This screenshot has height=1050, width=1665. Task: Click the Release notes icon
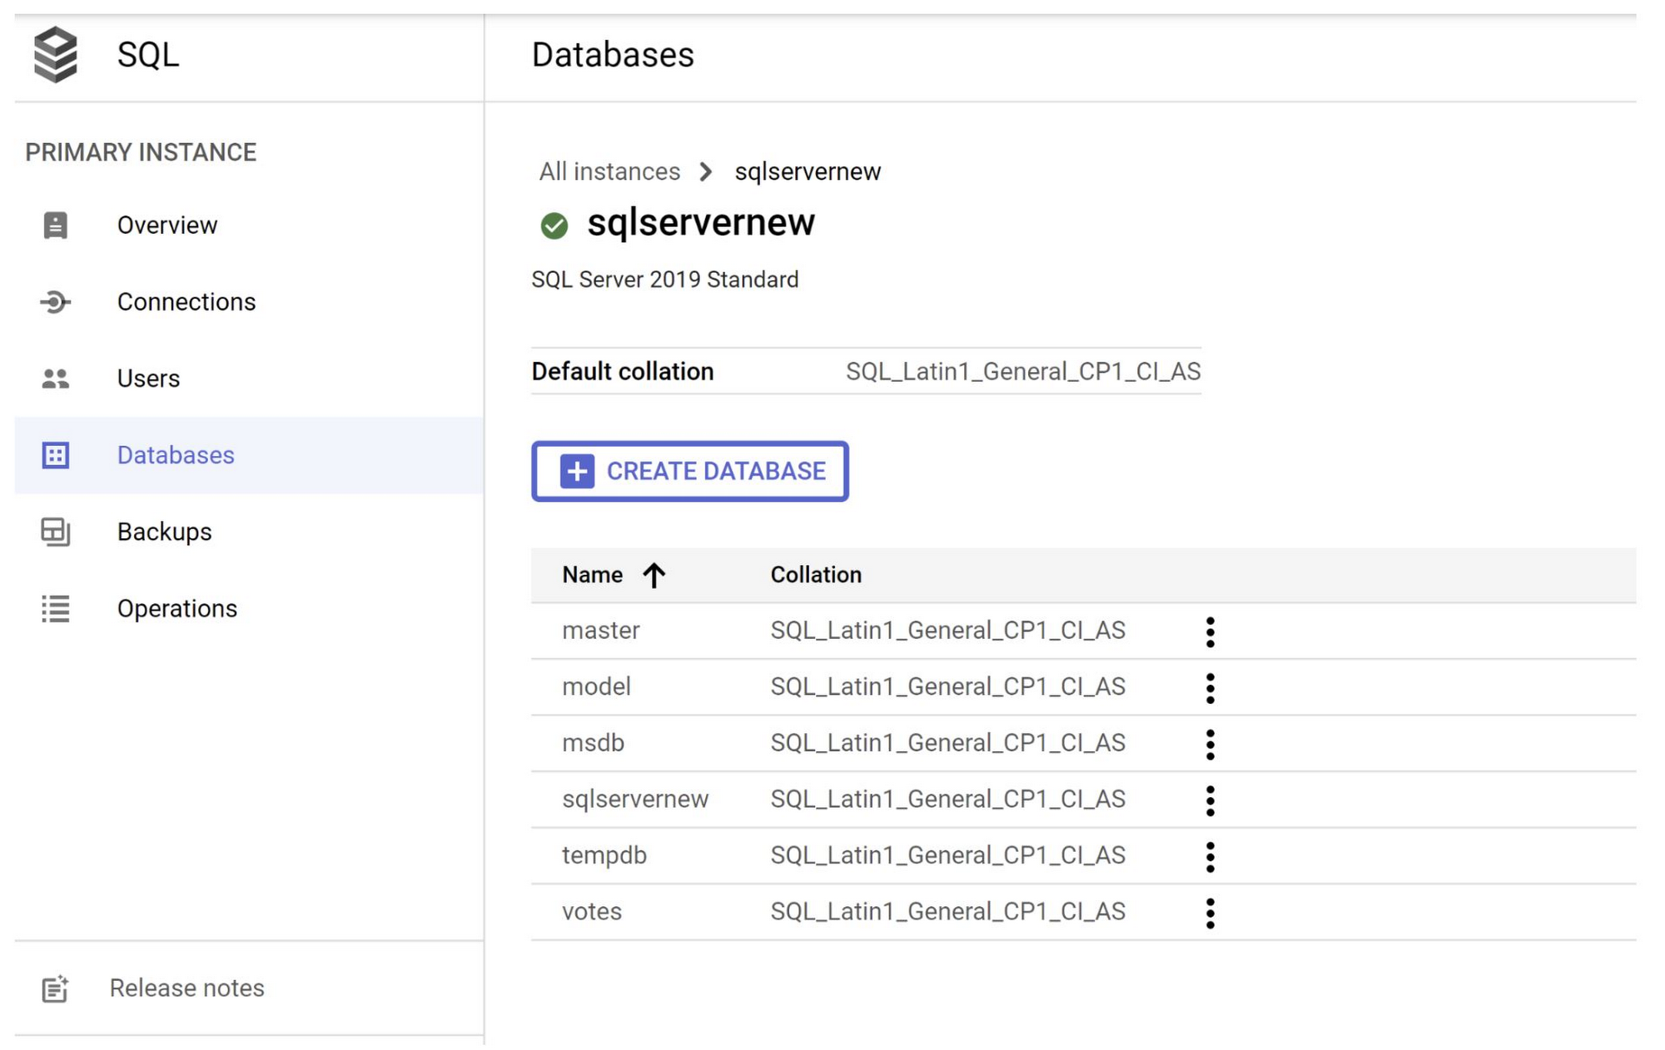[55, 988]
